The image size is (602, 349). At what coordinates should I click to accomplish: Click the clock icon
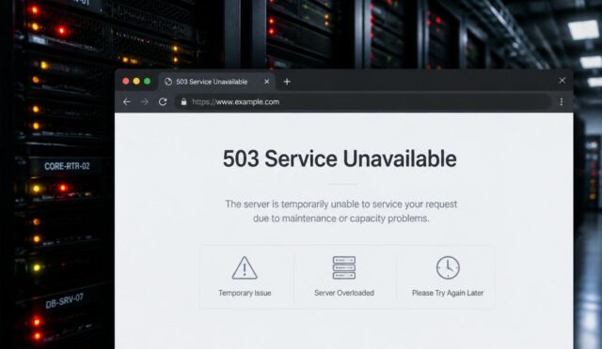(x=448, y=267)
